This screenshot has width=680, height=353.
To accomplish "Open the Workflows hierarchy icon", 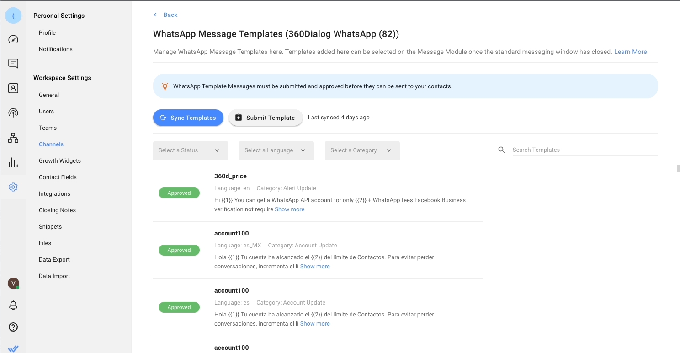I will click(13, 138).
